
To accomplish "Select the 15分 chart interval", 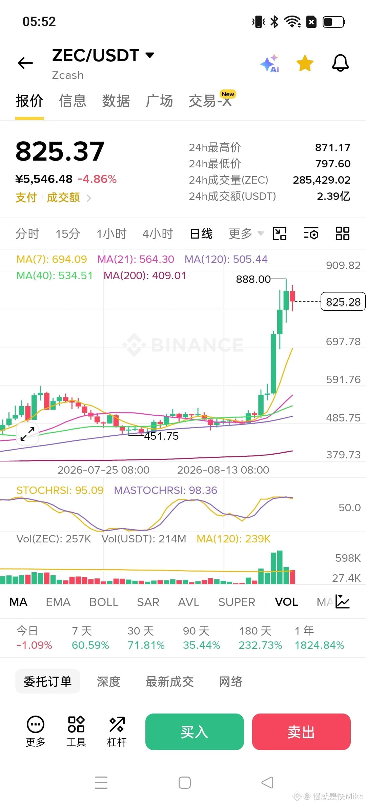I will point(68,234).
